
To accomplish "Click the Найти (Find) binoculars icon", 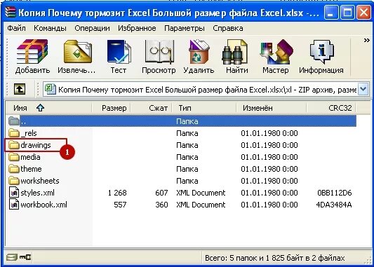I will click(237, 57).
